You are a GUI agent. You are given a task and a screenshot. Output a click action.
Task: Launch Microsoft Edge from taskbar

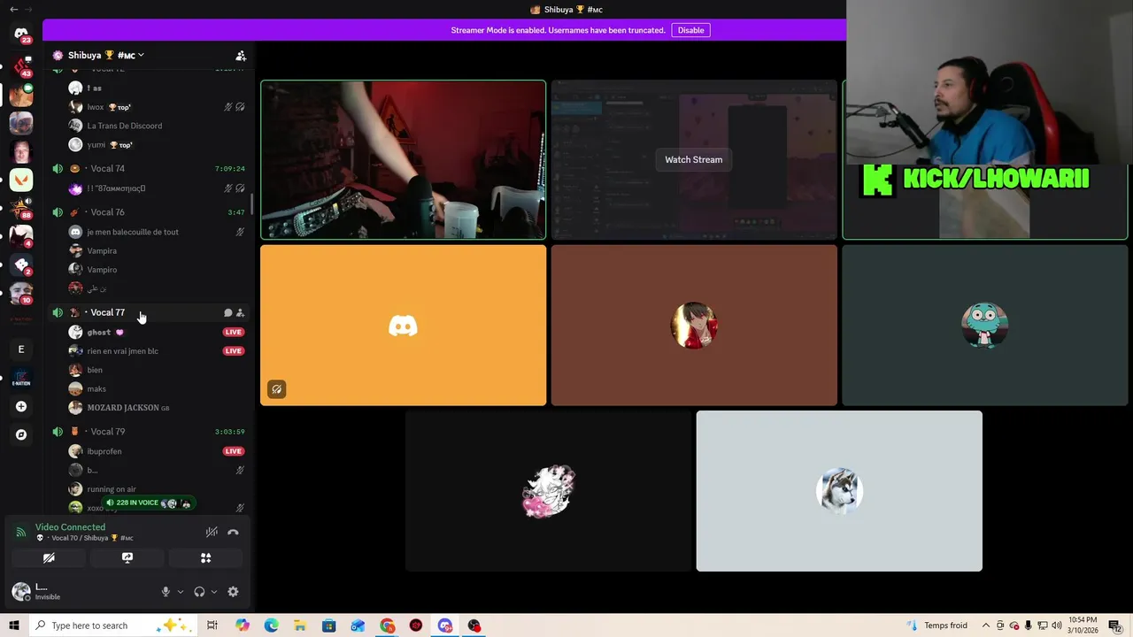[271, 625]
